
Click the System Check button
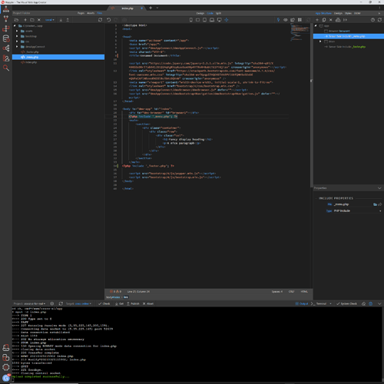(346, 303)
